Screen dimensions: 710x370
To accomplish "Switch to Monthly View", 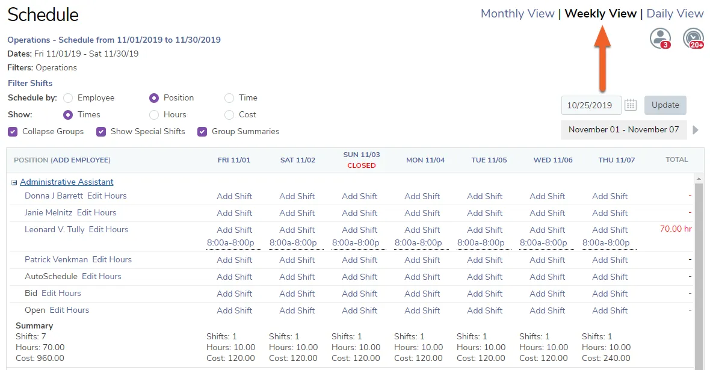I will (517, 14).
